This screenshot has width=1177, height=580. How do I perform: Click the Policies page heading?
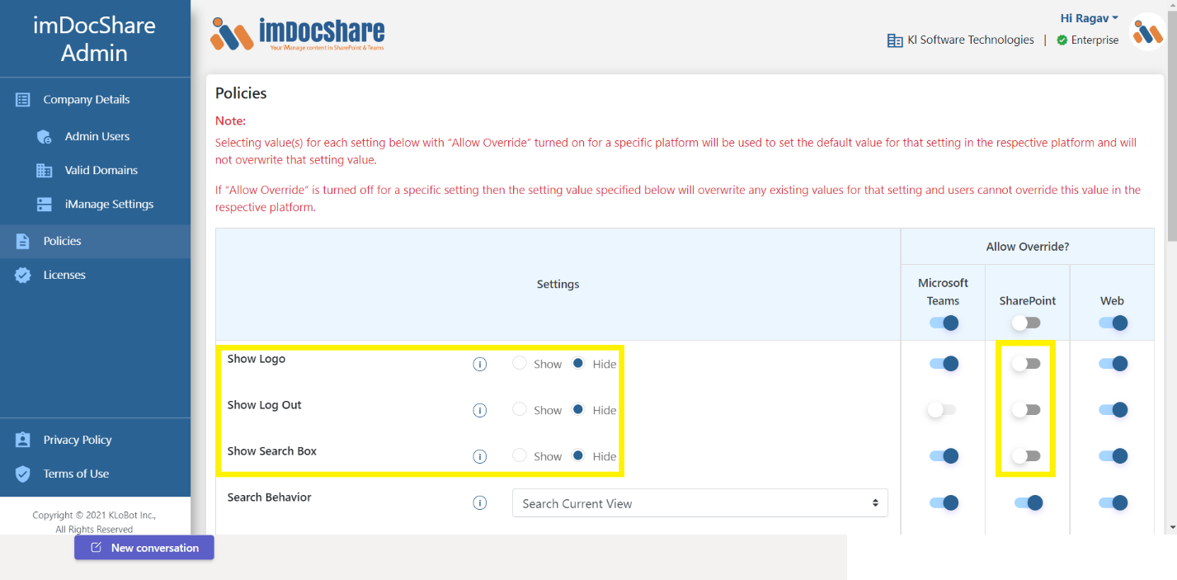[x=241, y=93]
